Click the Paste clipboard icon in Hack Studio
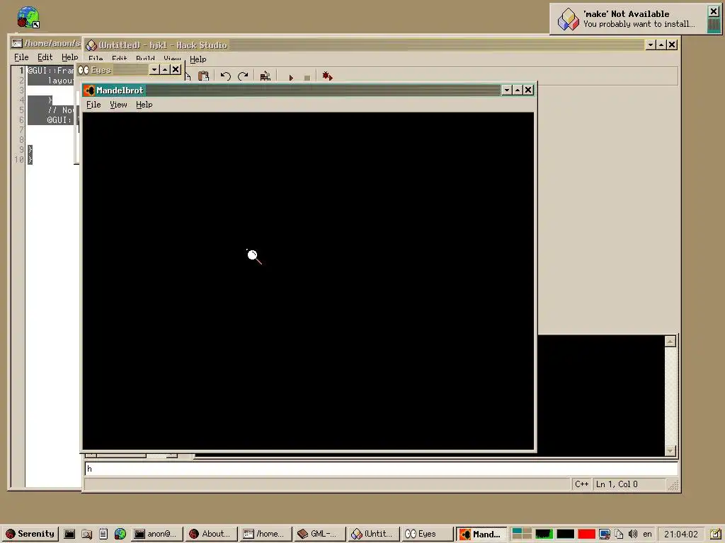Image resolution: width=725 pixels, height=543 pixels. (x=203, y=76)
